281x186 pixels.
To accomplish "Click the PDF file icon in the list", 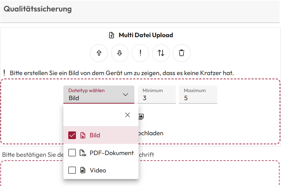I will 83,153.
